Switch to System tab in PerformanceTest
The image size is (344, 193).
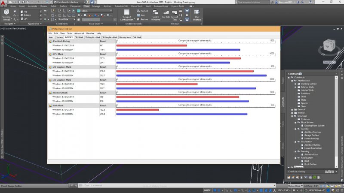click(59, 37)
